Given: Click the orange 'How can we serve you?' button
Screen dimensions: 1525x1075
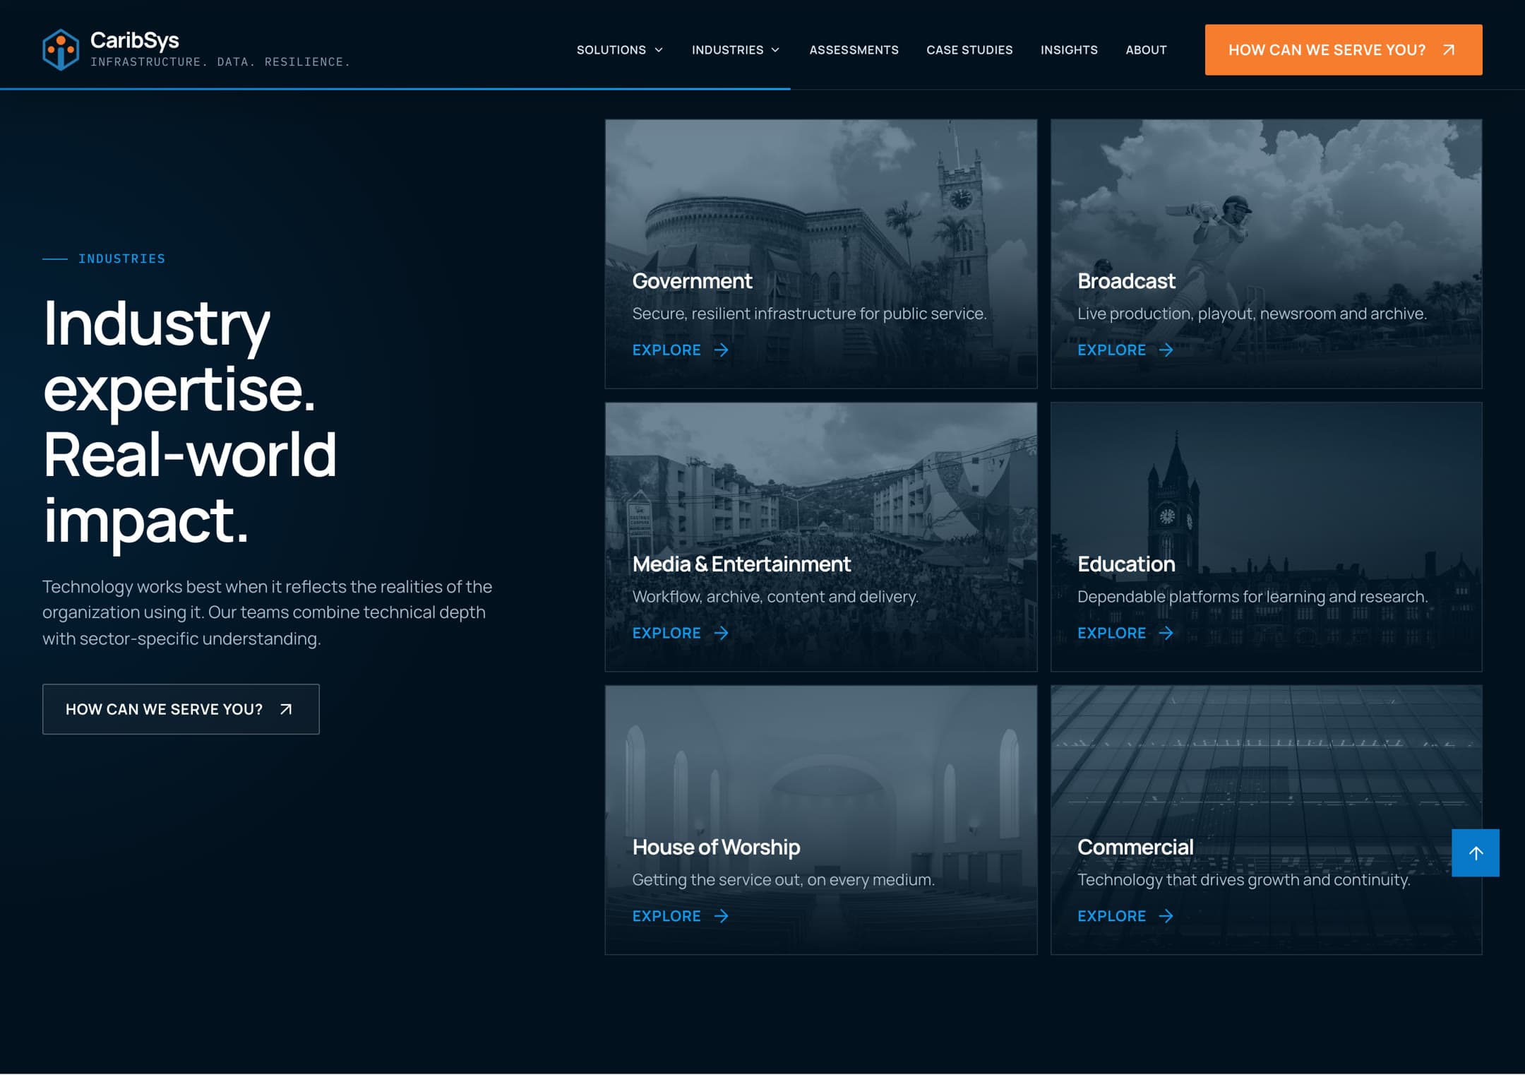Looking at the screenshot, I should tap(1344, 49).
